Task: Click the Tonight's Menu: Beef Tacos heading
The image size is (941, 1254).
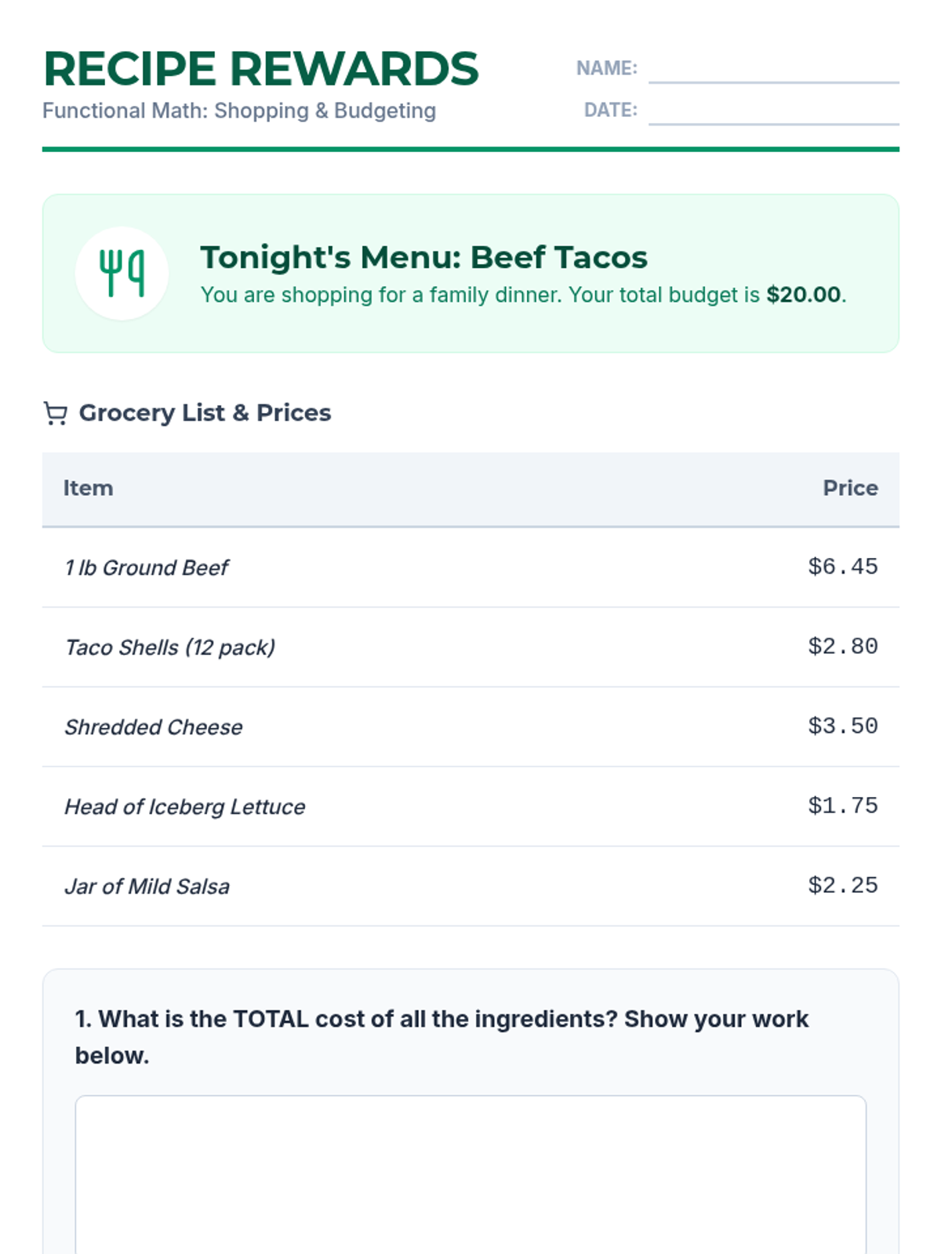Action: (x=423, y=257)
